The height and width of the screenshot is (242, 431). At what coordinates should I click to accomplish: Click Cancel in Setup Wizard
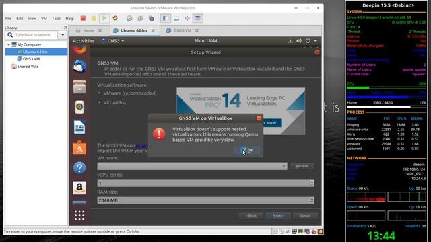click(305, 216)
